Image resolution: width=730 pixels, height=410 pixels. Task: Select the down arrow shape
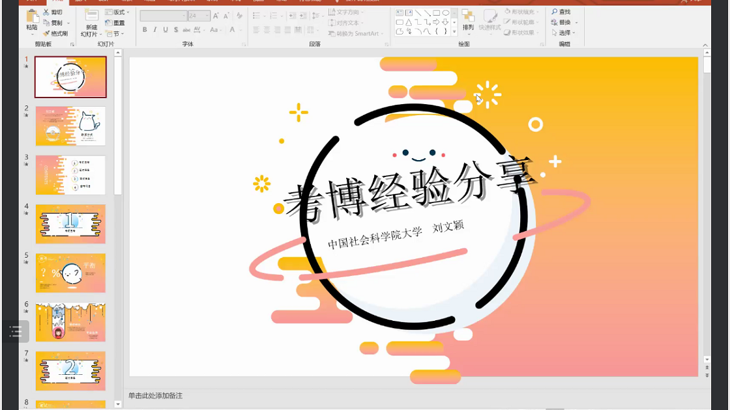(x=446, y=22)
